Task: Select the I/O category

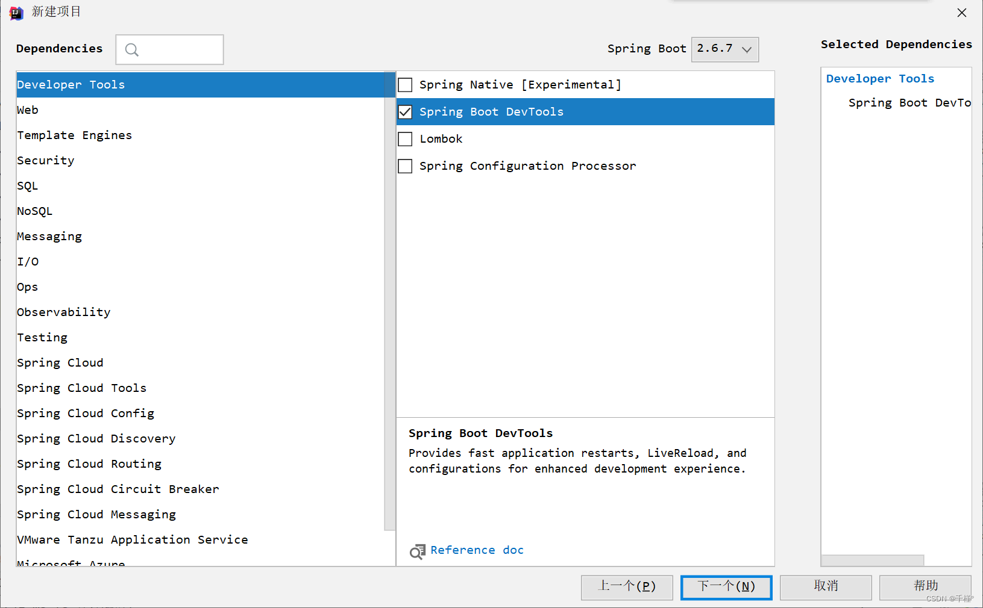Action: (200, 262)
